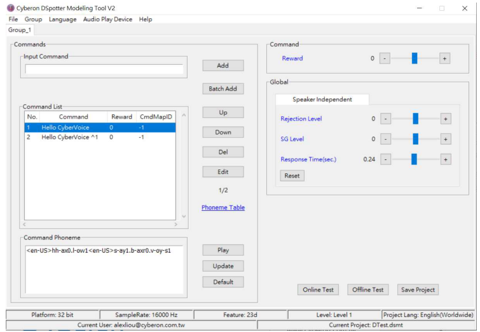This screenshot has height=332, width=480.
Task: Move command up with Up button
Action: tap(223, 112)
